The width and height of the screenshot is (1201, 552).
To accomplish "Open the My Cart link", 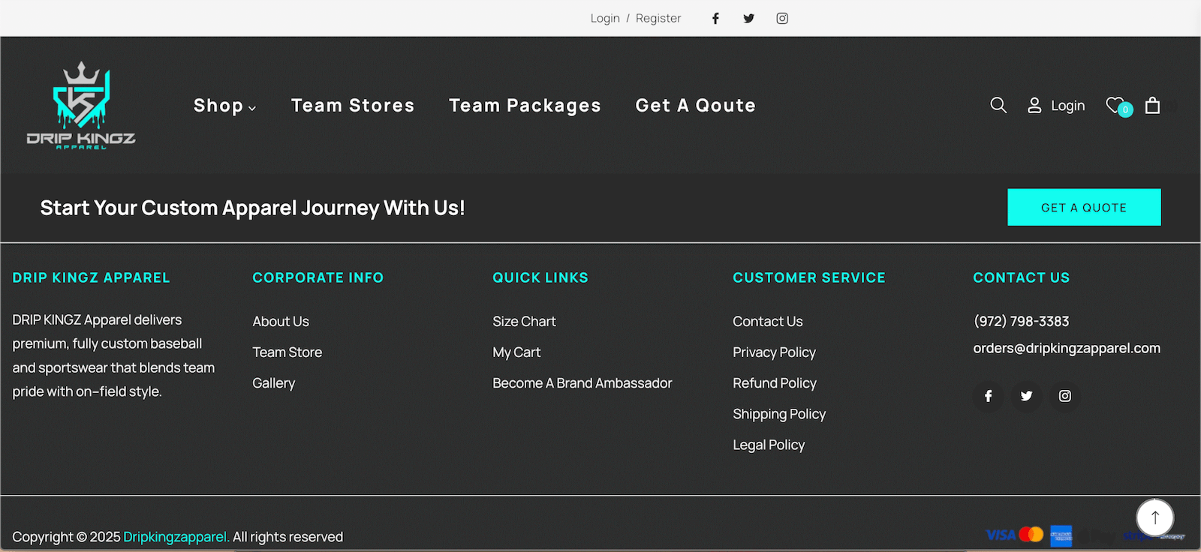I will point(516,352).
